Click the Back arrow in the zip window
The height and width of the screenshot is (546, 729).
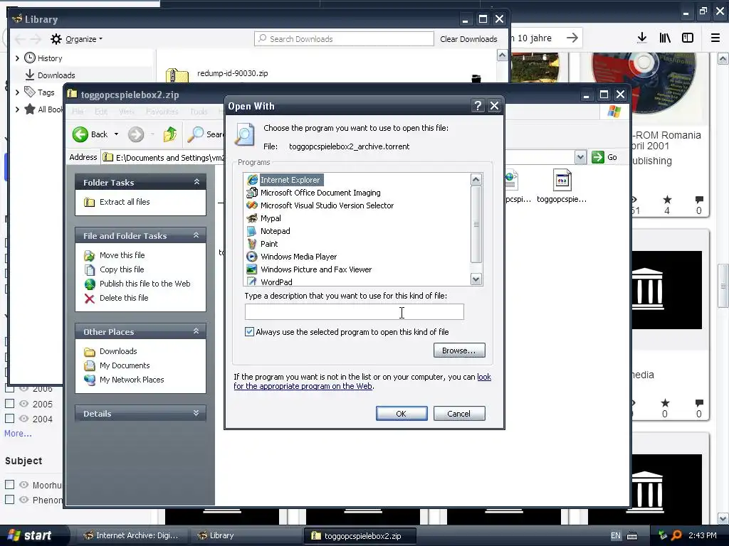[80, 134]
